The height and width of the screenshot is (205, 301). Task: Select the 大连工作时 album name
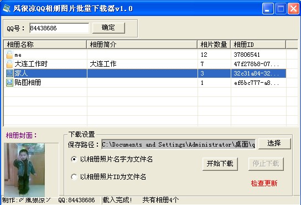coord(31,64)
